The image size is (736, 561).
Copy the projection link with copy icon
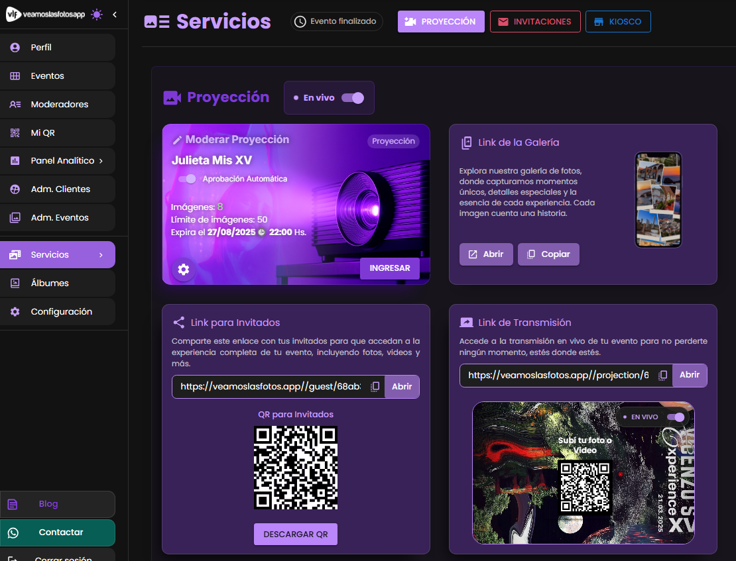pyautogui.click(x=663, y=376)
